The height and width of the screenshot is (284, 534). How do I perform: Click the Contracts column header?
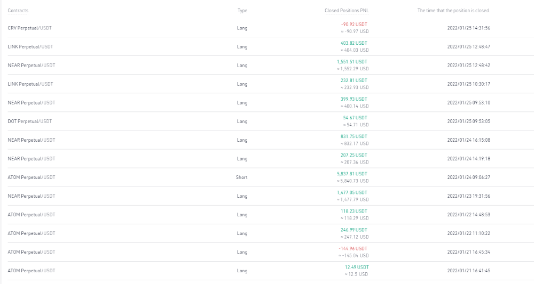click(x=18, y=11)
